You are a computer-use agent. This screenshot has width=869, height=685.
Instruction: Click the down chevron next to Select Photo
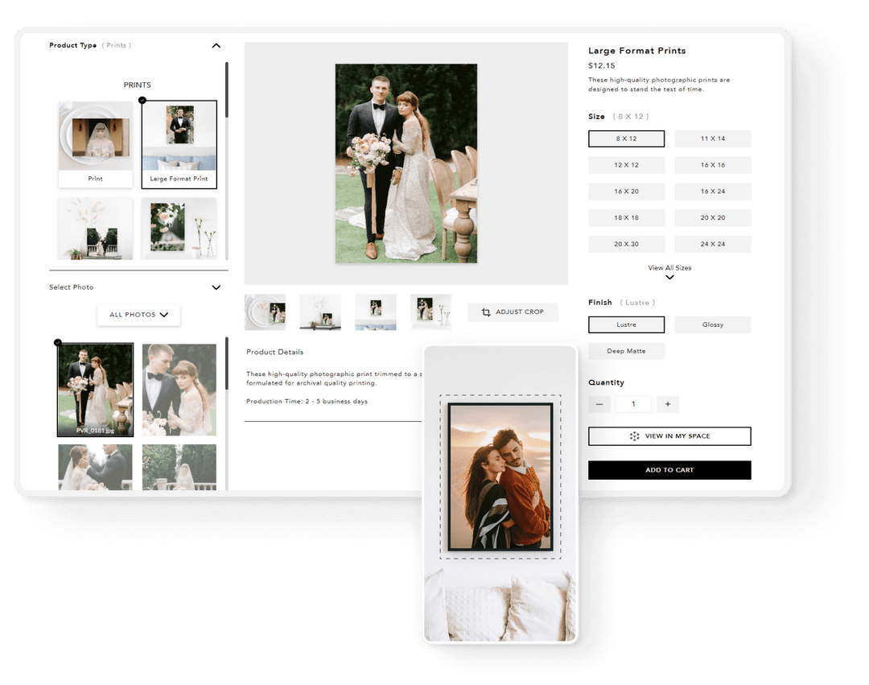coord(216,287)
